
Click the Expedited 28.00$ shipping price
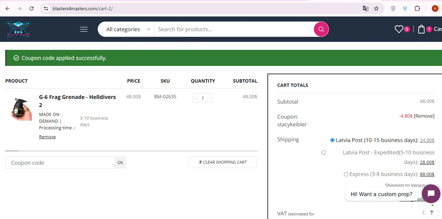click(427, 162)
